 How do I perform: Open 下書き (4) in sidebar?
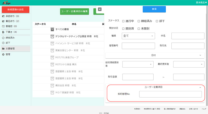(16, 32)
